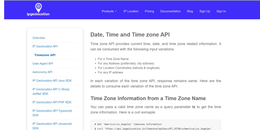Open IP Geolocation API C-Sharp dotNet SDK

pyautogui.click(x=51, y=91)
